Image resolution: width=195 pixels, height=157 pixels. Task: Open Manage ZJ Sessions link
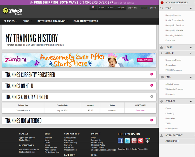click(175, 25)
